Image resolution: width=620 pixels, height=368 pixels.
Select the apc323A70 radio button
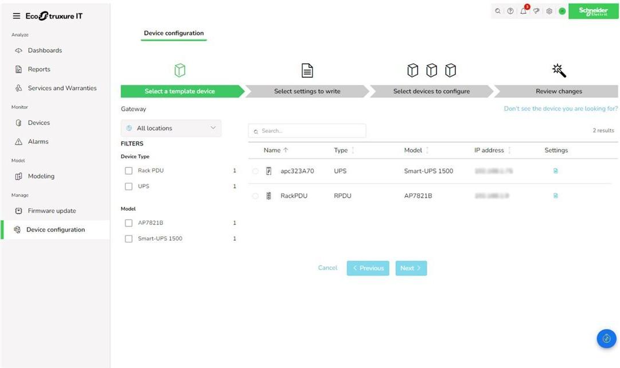point(255,171)
